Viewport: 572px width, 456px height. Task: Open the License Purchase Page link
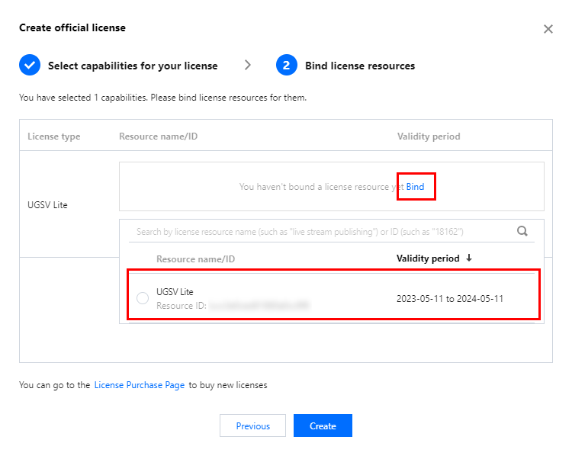tap(140, 385)
